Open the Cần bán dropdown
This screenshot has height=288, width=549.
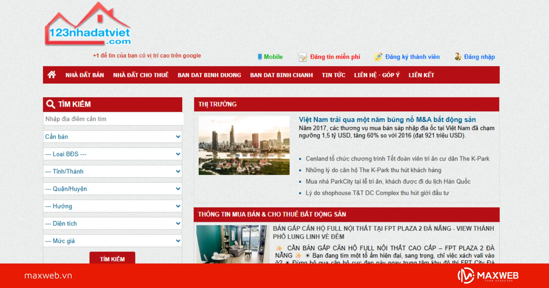click(112, 137)
